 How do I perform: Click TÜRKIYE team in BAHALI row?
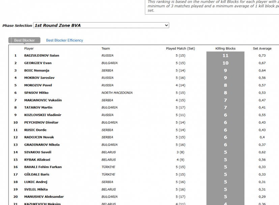tap(108, 167)
